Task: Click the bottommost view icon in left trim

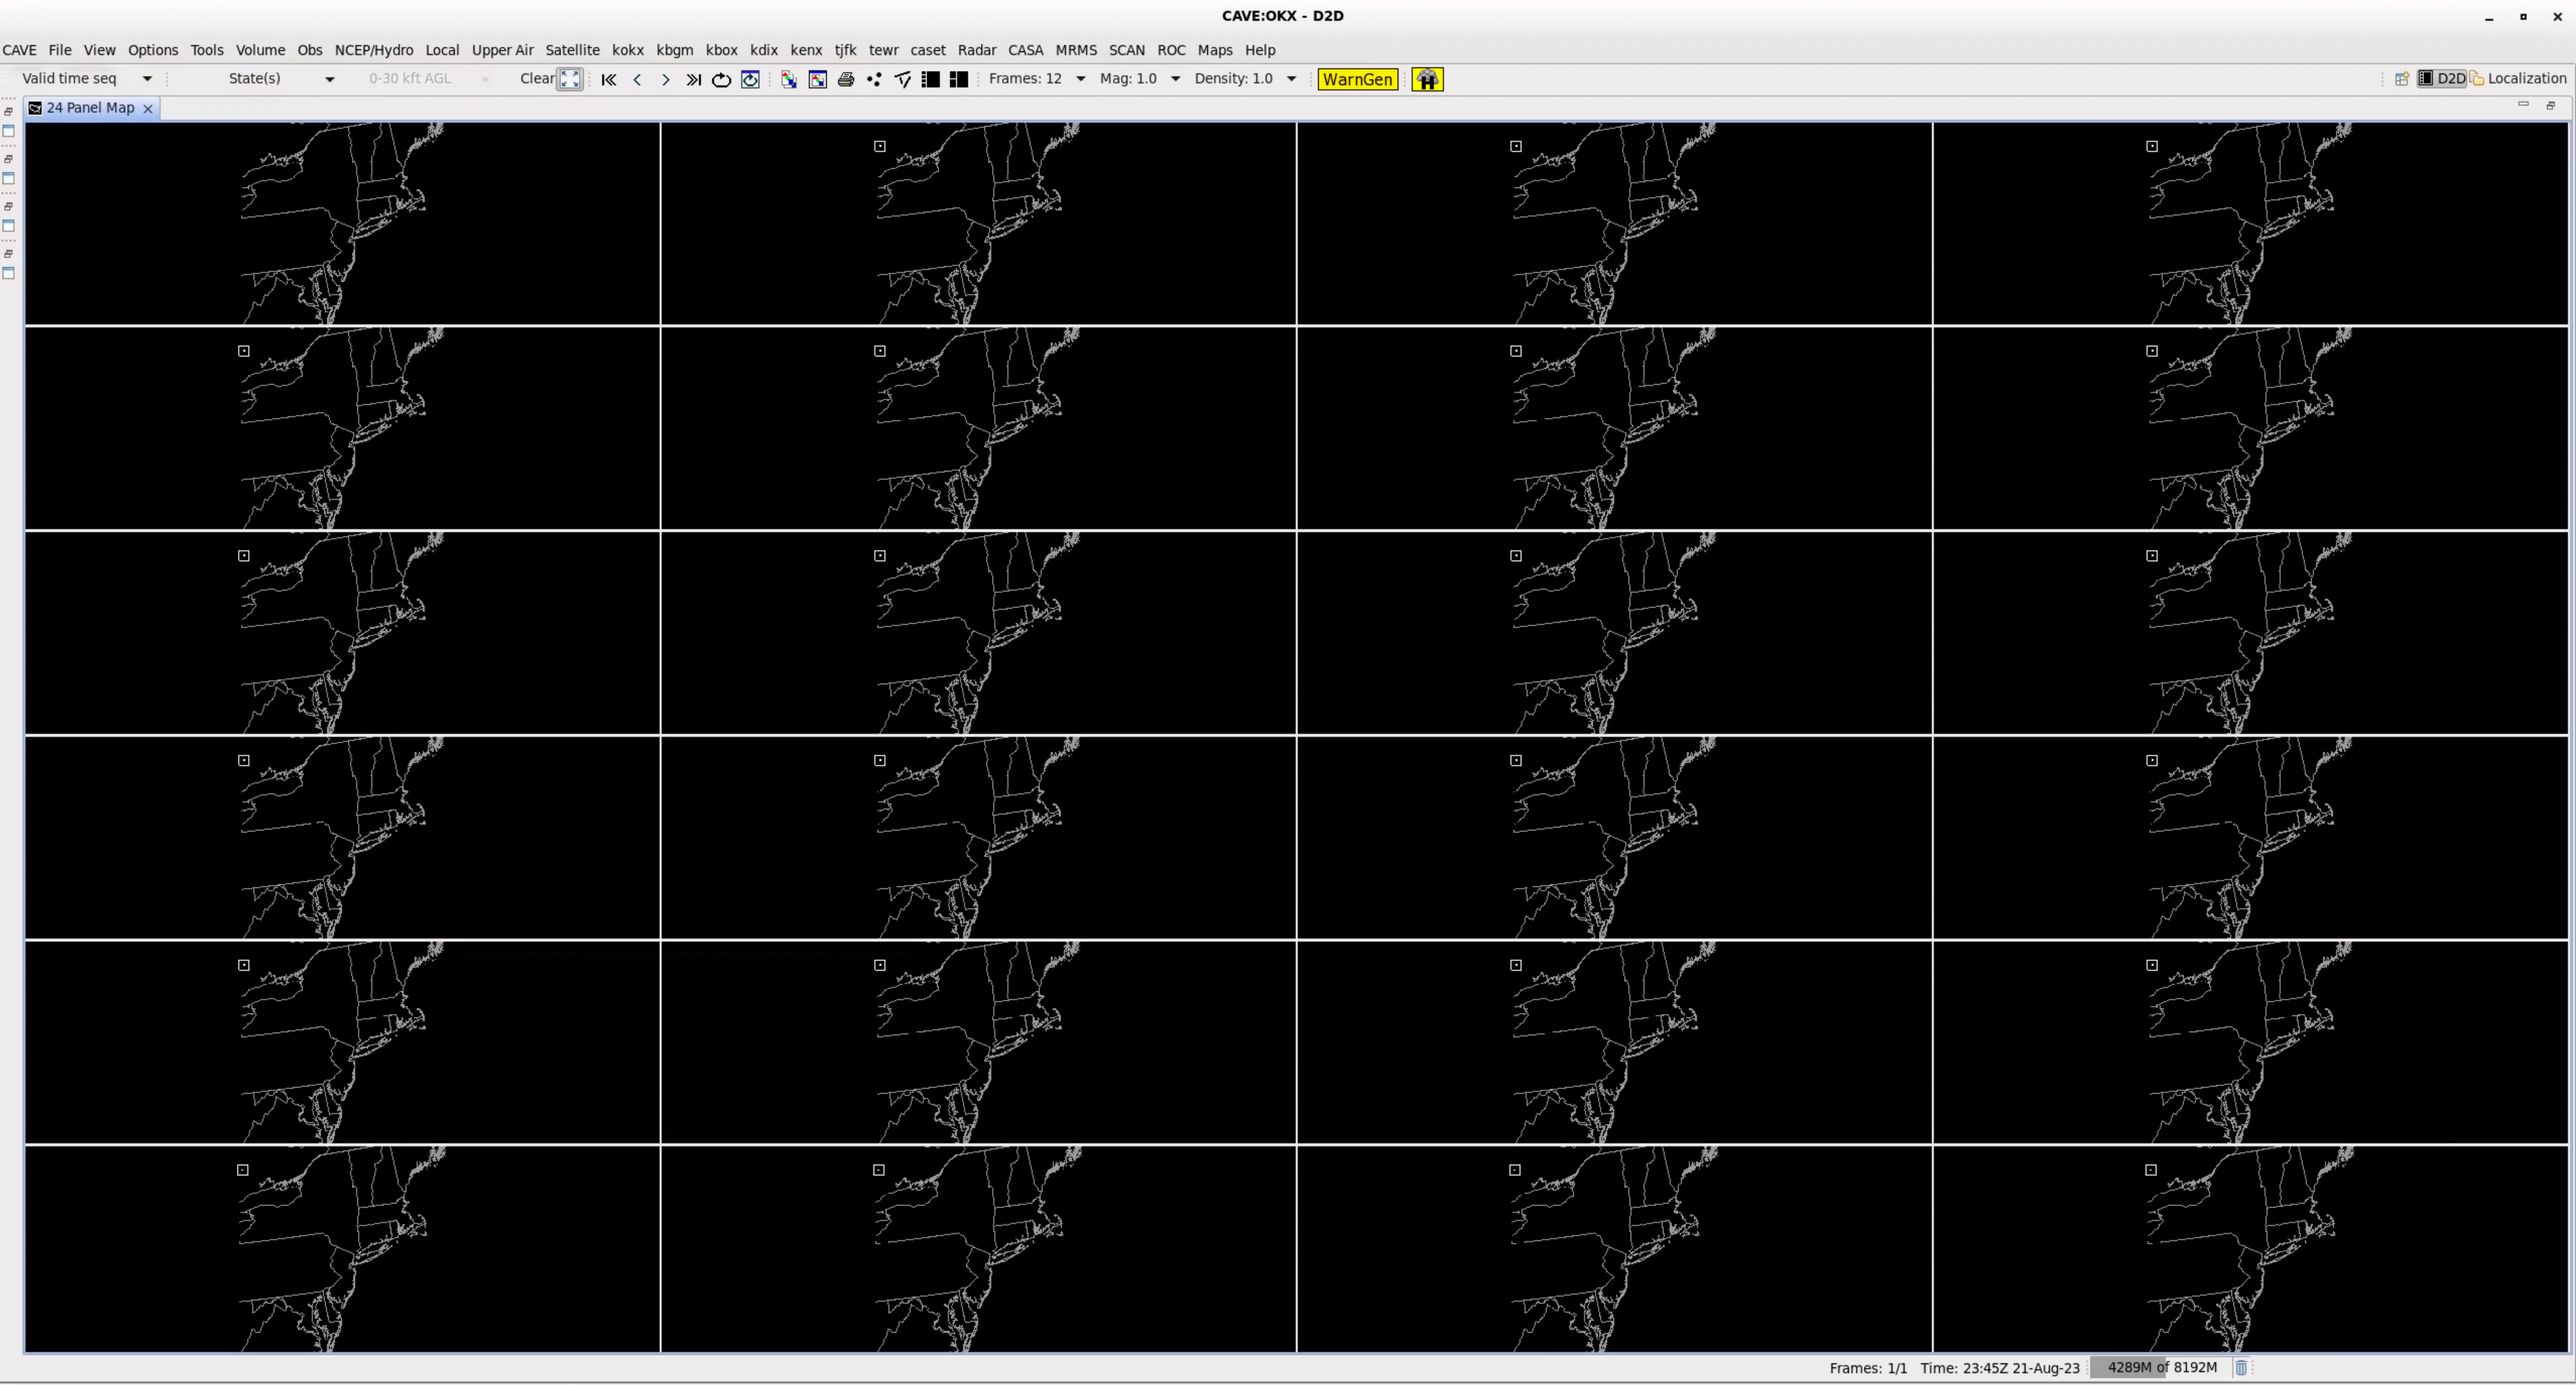Action: (x=9, y=273)
